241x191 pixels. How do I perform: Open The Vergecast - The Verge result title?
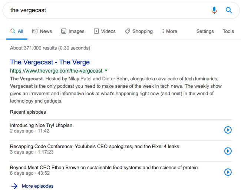pos(50,62)
